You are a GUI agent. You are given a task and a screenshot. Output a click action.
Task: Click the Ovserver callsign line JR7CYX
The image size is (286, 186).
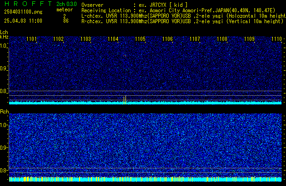(x=135, y=5)
